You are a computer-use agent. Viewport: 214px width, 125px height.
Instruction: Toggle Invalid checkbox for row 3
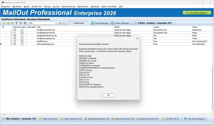[22, 36]
